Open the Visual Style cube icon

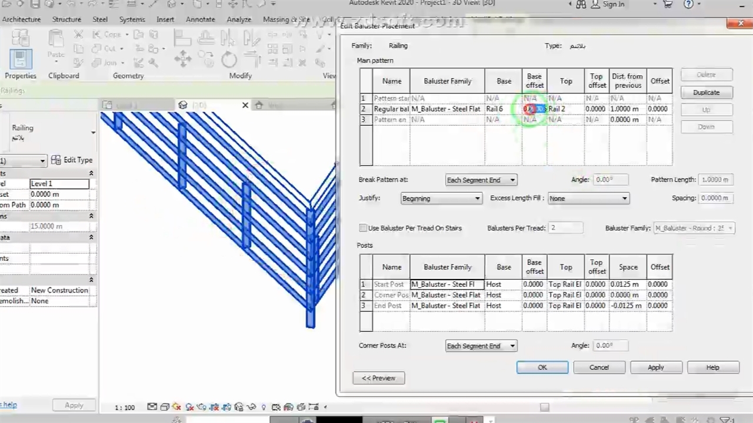pyautogui.click(x=165, y=407)
